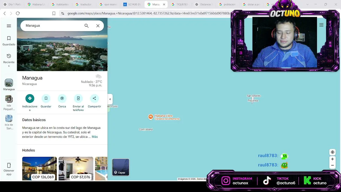Click the Hoteles section heading
341x192 pixels.
click(x=29, y=150)
